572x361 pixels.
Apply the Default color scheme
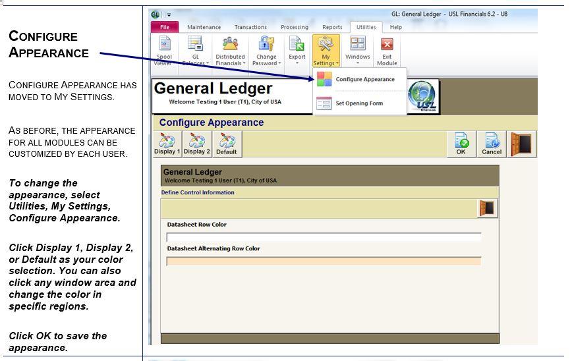pyautogui.click(x=227, y=144)
